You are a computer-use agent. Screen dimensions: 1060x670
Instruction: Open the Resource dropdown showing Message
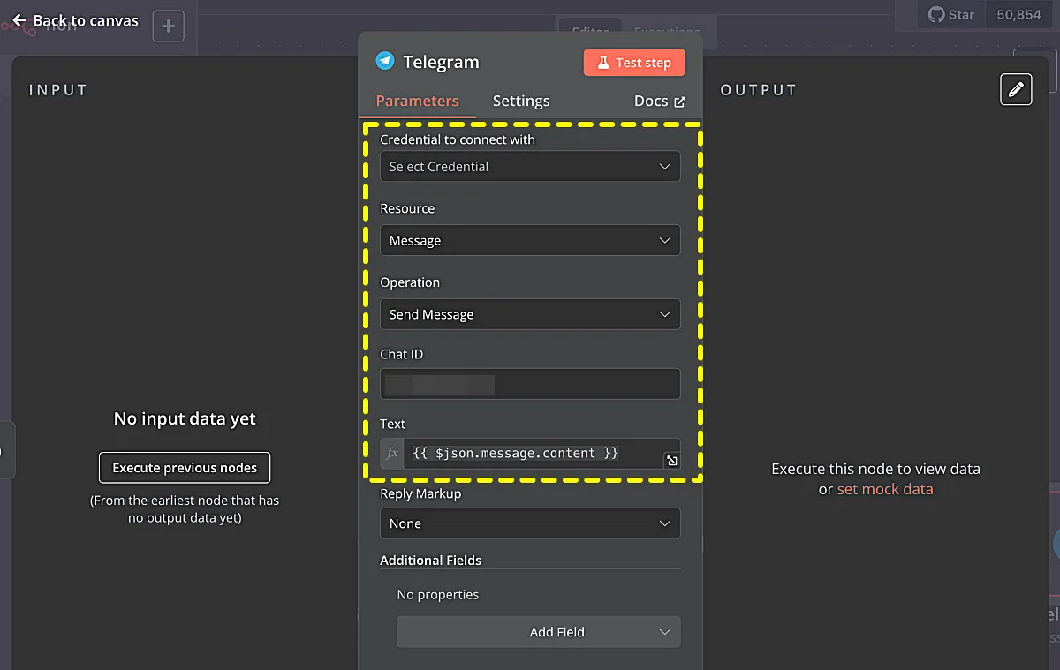pos(530,240)
